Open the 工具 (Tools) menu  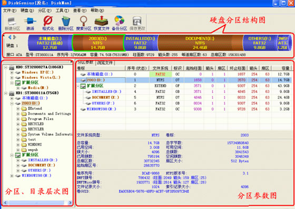click(x=62, y=11)
